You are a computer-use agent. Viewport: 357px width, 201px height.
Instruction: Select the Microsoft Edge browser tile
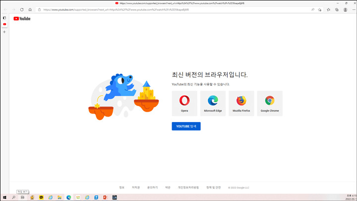pos(213,103)
